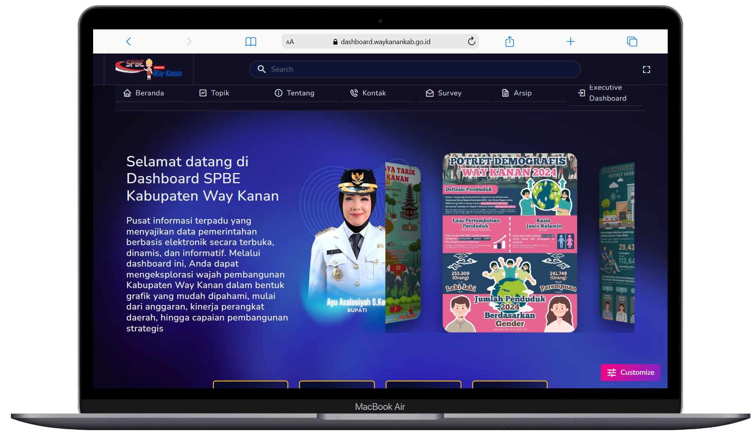Show all tabs overview icon
The width and height of the screenshot is (754, 432).
[x=632, y=41]
